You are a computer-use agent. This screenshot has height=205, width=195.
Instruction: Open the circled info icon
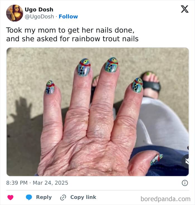pos(185,183)
